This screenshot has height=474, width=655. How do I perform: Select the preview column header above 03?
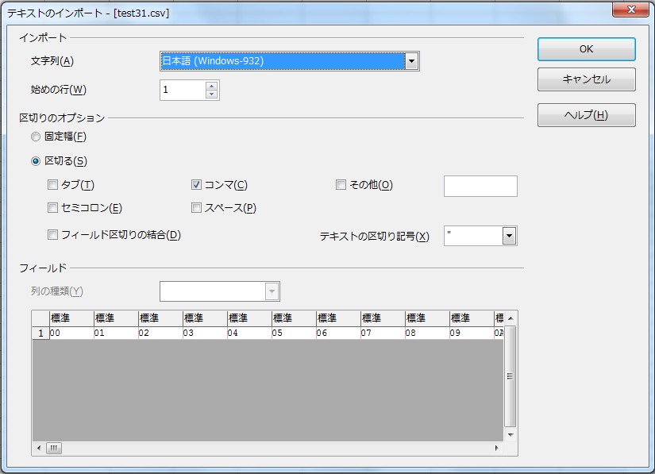pyautogui.click(x=205, y=318)
